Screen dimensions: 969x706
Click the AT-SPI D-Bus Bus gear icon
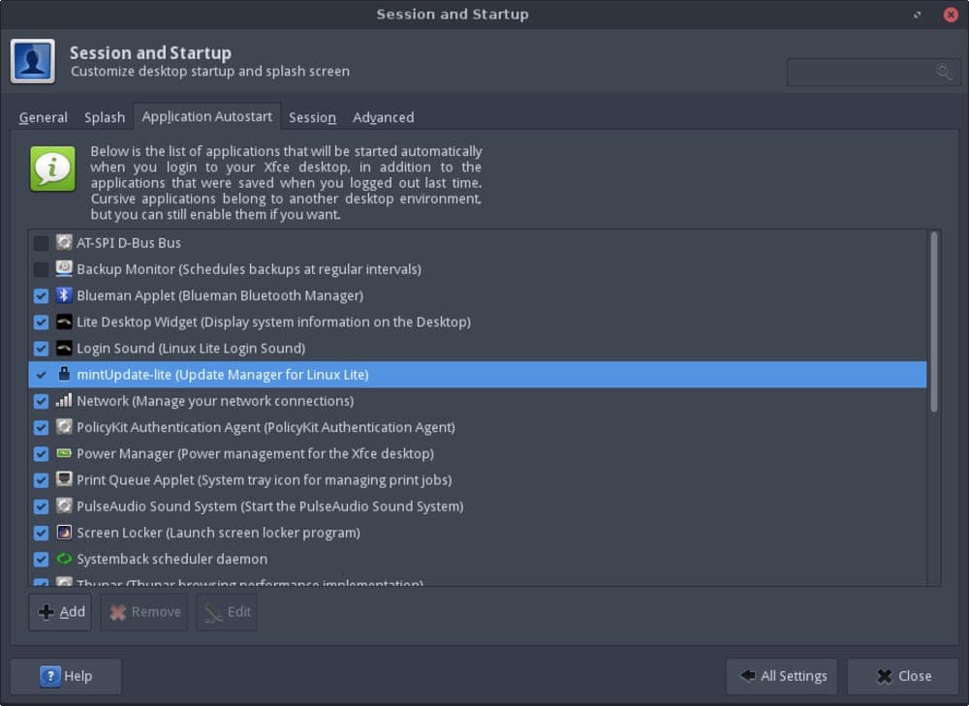pyautogui.click(x=64, y=242)
